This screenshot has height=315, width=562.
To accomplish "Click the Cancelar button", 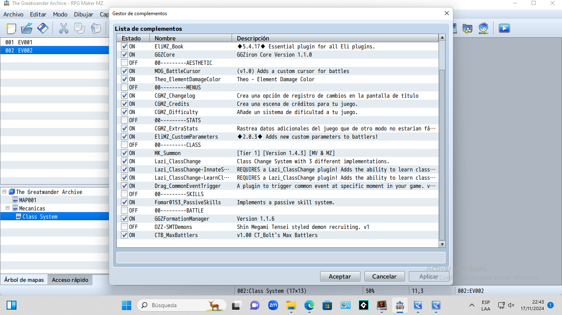I will [384, 276].
